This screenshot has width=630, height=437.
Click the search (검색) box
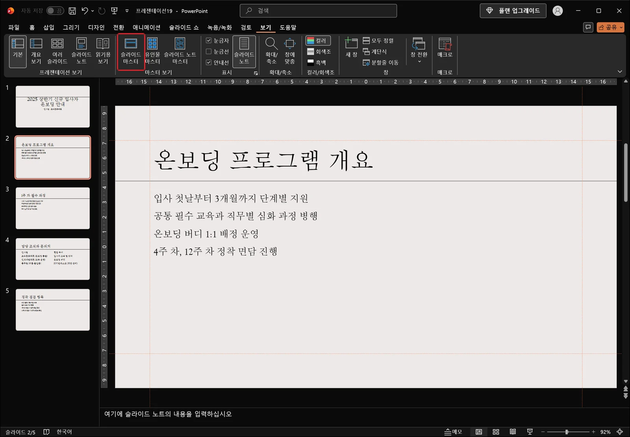(318, 11)
